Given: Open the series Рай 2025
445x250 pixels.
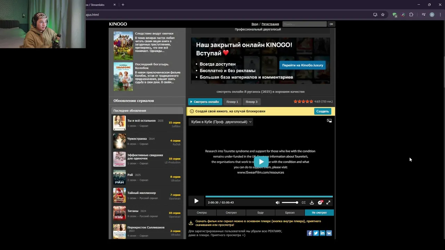Looking at the screenshot, I should pos(130,175).
